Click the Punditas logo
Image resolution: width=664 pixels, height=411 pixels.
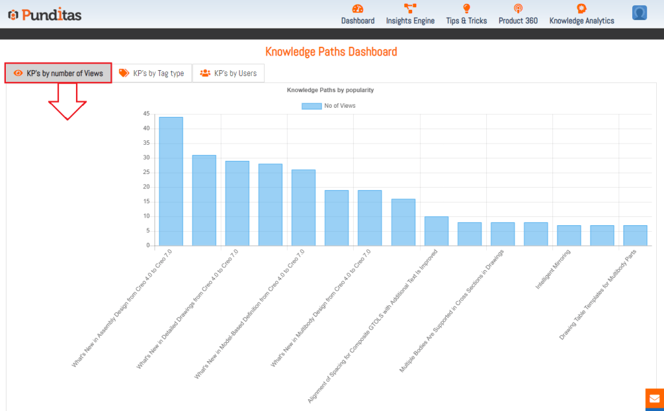45,14
